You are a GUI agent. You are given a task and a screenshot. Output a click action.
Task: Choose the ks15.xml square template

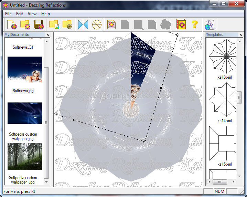(x=223, y=143)
